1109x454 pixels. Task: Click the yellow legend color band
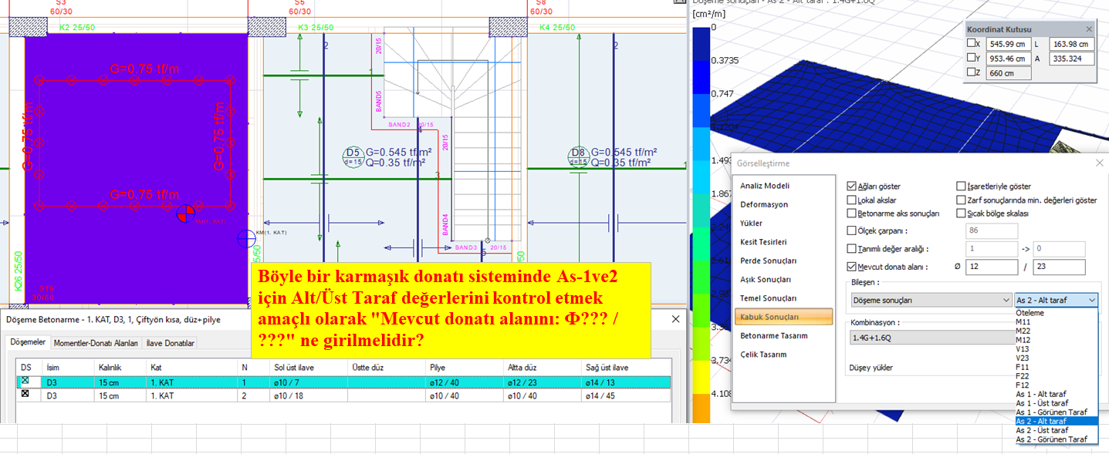(701, 378)
